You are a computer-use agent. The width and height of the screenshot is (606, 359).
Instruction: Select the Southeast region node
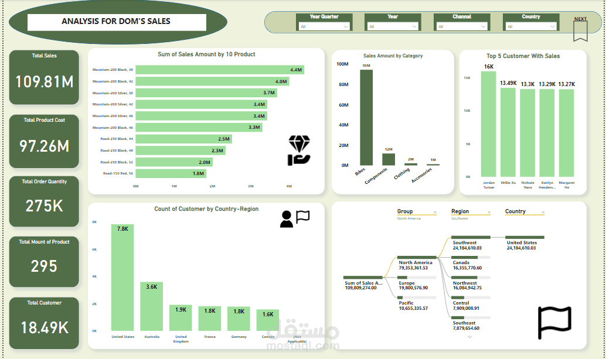(471, 323)
